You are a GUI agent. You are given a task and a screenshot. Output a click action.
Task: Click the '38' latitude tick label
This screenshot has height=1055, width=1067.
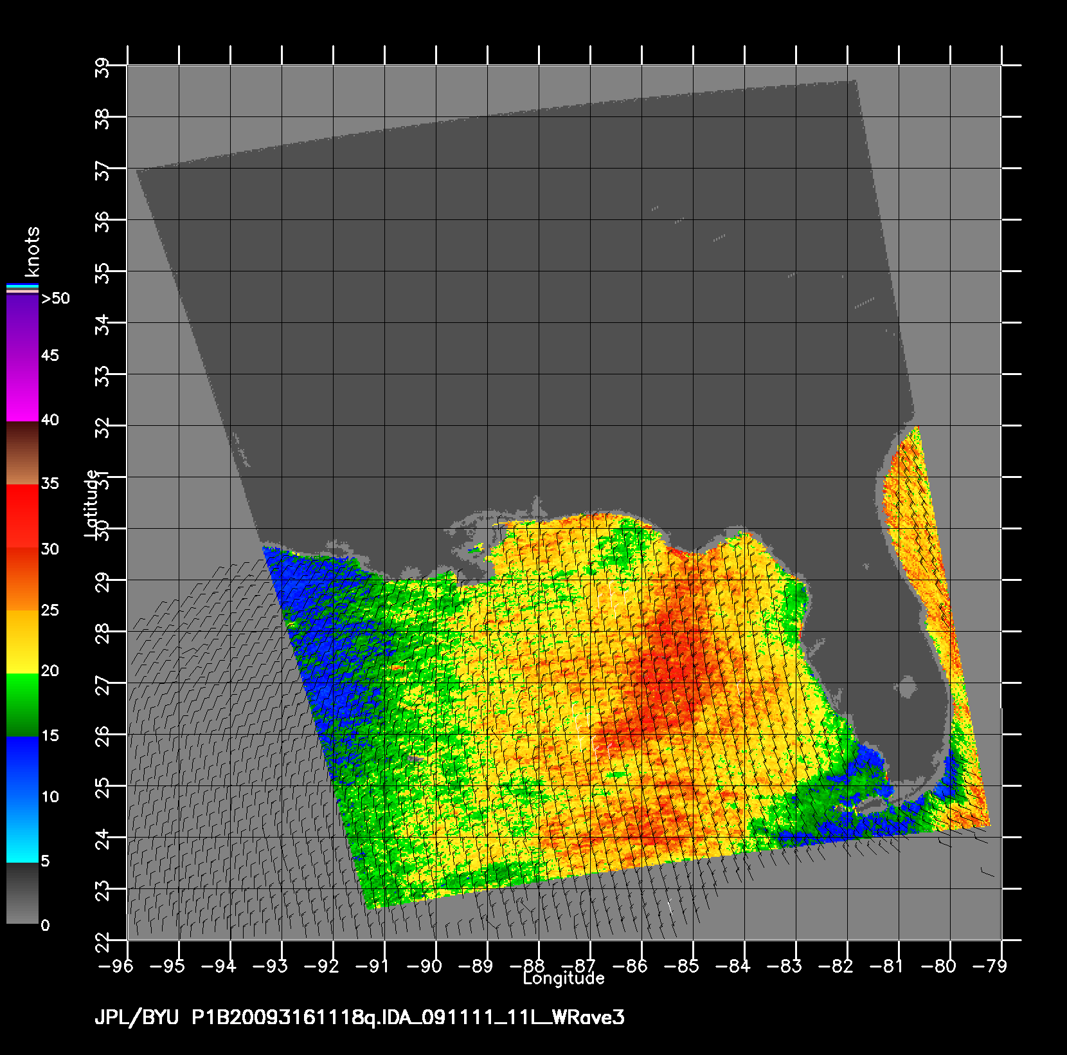[102, 118]
